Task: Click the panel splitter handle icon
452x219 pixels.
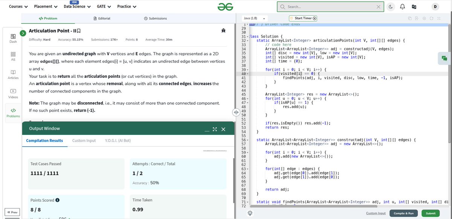Action: tap(236, 112)
